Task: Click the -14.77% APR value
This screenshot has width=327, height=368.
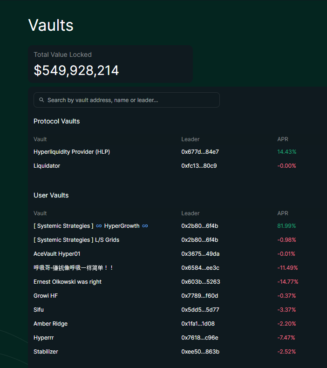Action: (x=288, y=282)
